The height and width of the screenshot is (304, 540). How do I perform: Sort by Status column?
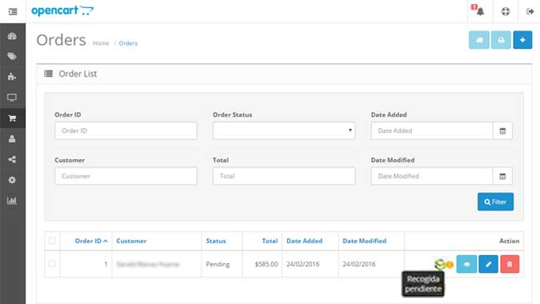tap(215, 241)
